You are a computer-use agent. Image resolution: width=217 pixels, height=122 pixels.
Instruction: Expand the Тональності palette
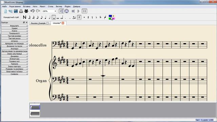coord(15,34)
